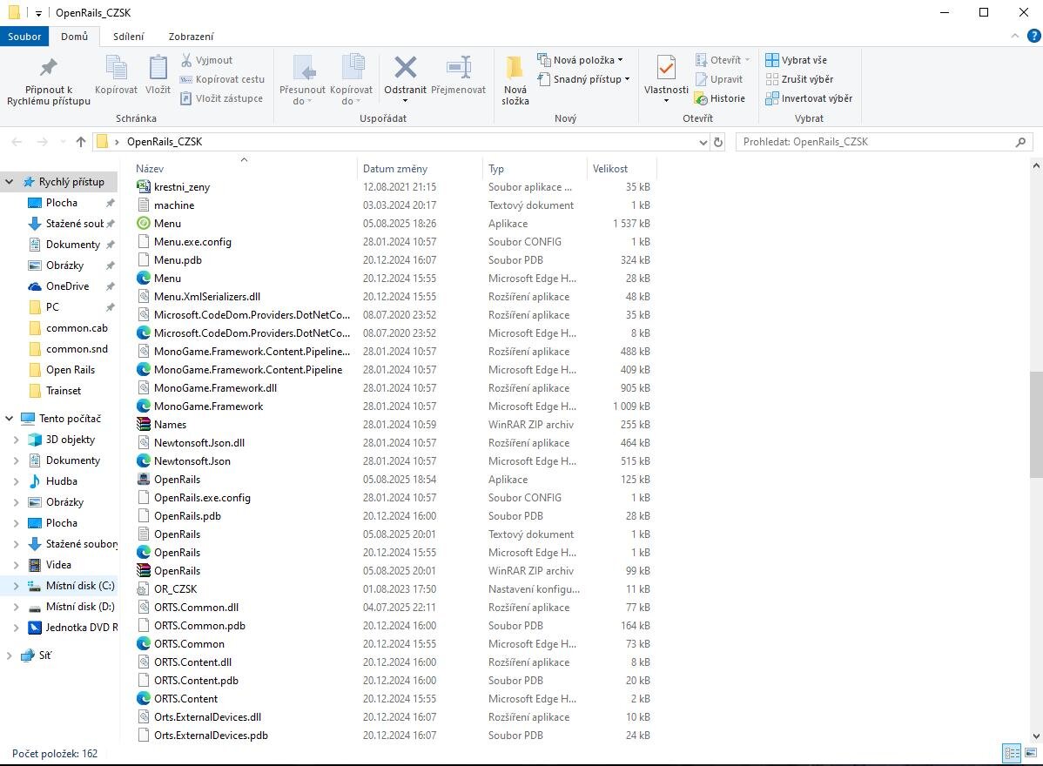Open the Help question mark icon
Viewport: 1043px width, 766px height.
pos(1033,36)
